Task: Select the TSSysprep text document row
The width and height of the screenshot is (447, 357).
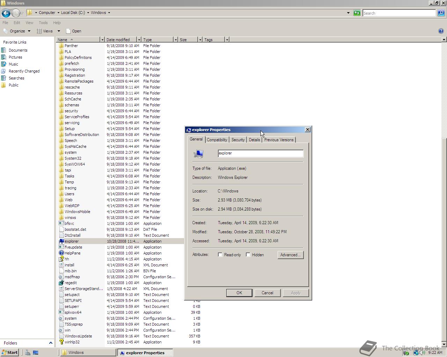Action: click(x=129, y=324)
